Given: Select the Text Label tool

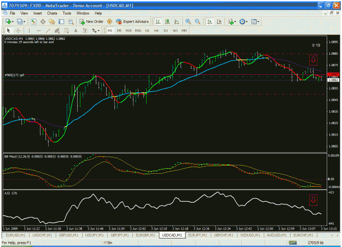Looking at the screenshot, I should 85,31.
